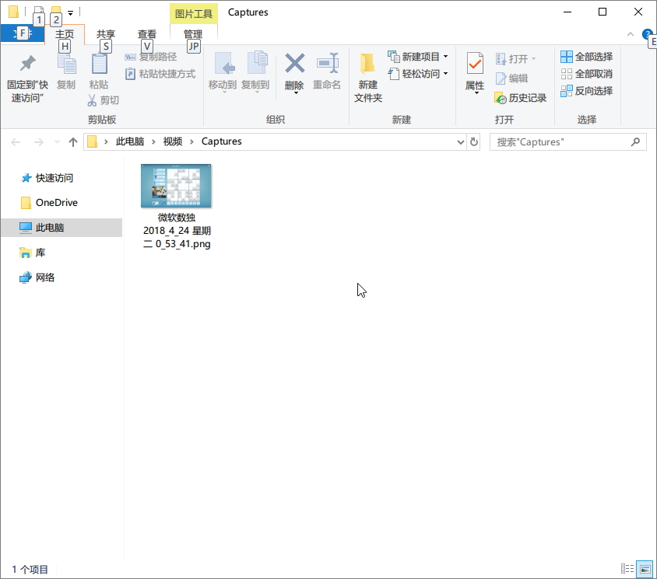Click 全部取消 (Select none)
Image resolution: width=657 pixels, height=579 pixels.
(586, 74)
